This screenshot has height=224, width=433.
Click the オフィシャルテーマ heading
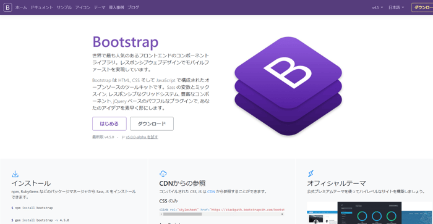337,183
